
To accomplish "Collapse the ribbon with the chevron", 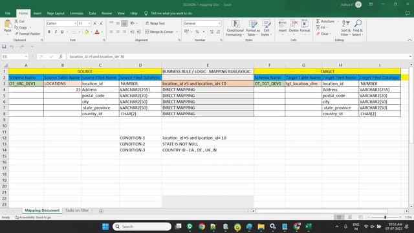I will 409,40.
